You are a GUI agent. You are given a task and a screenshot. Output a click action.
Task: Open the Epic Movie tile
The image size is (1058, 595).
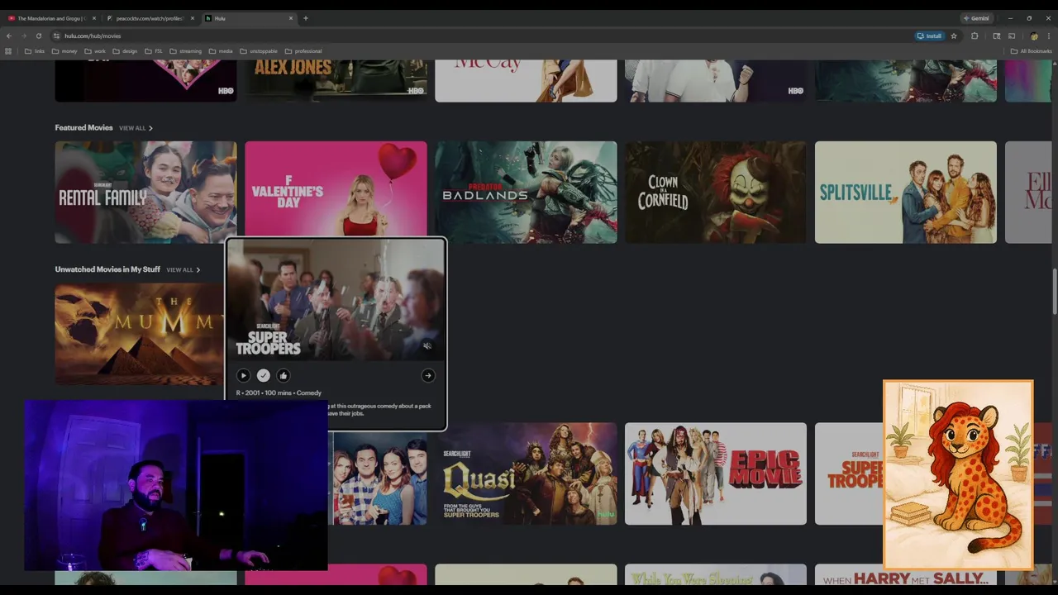(x=716, y=474)
